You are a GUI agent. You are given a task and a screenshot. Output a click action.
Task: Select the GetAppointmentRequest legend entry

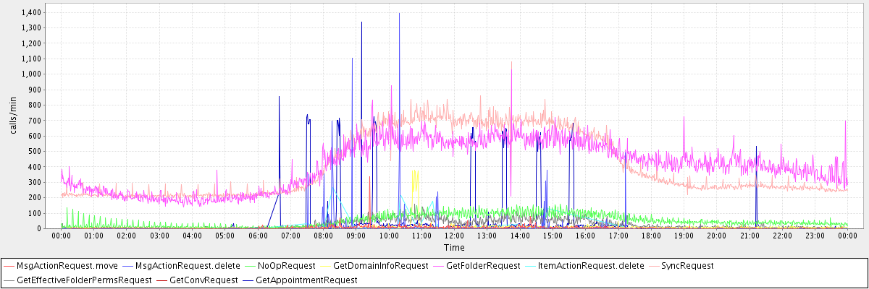(x=306, y=280)
